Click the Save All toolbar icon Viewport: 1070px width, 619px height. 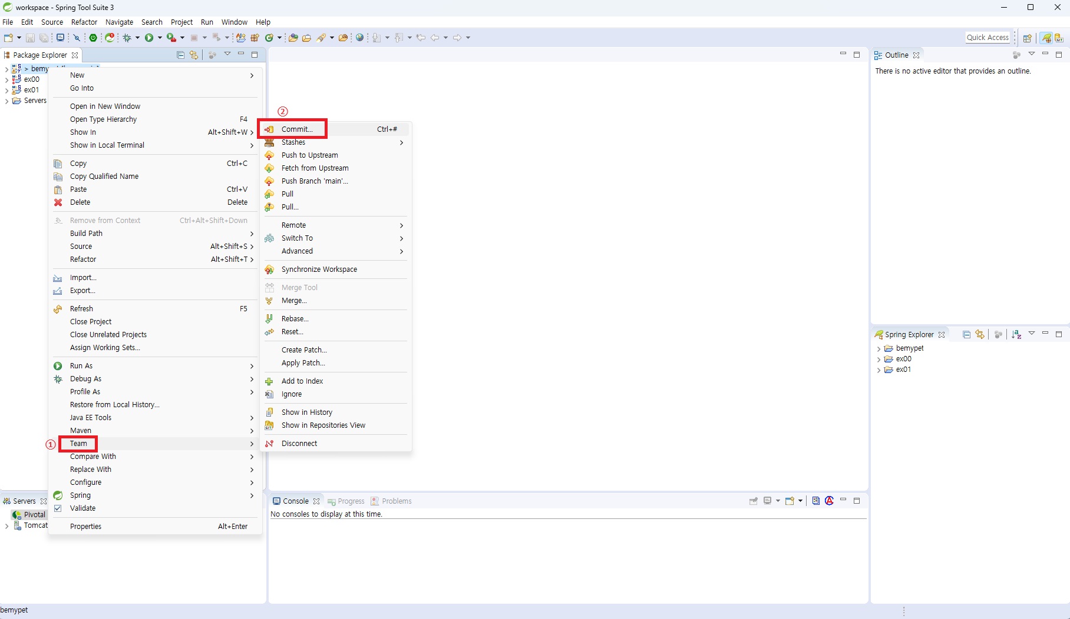pyautogui.click(x=44, y=38)
